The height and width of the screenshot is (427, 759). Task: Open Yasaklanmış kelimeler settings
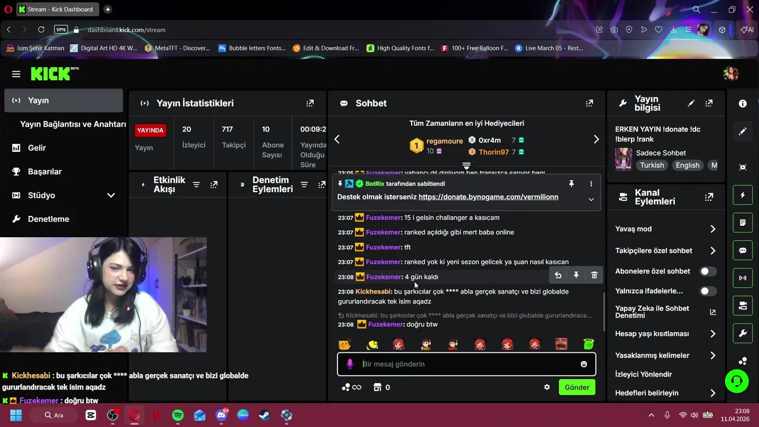(665, 355)
